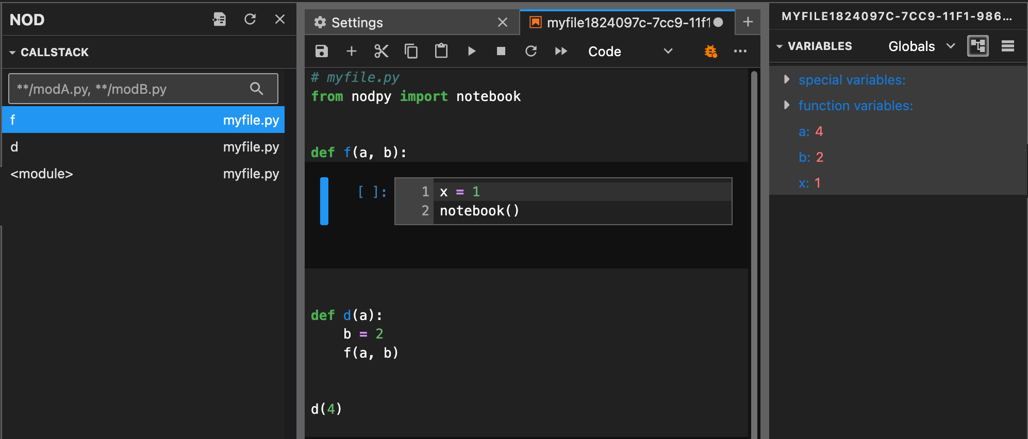Click the empty cell prompt [ ]:

click(x=372, y=192)
